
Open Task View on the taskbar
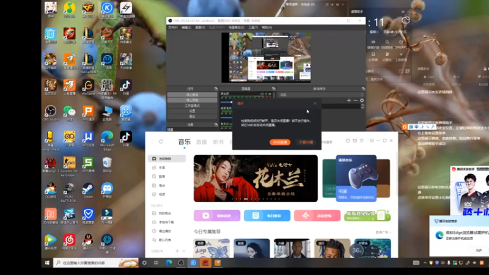coord(156,263)
